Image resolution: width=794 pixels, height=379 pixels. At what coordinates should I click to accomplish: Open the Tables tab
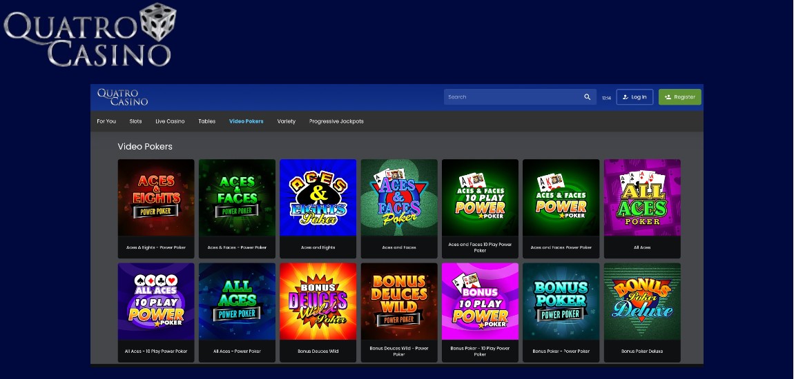click(206, 121)
